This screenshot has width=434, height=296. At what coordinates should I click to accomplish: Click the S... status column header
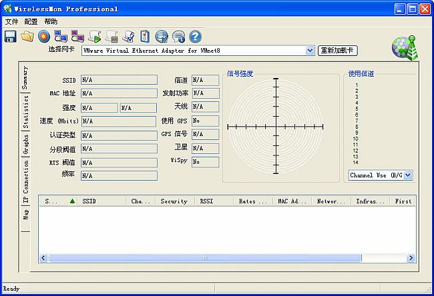[58, 201]
